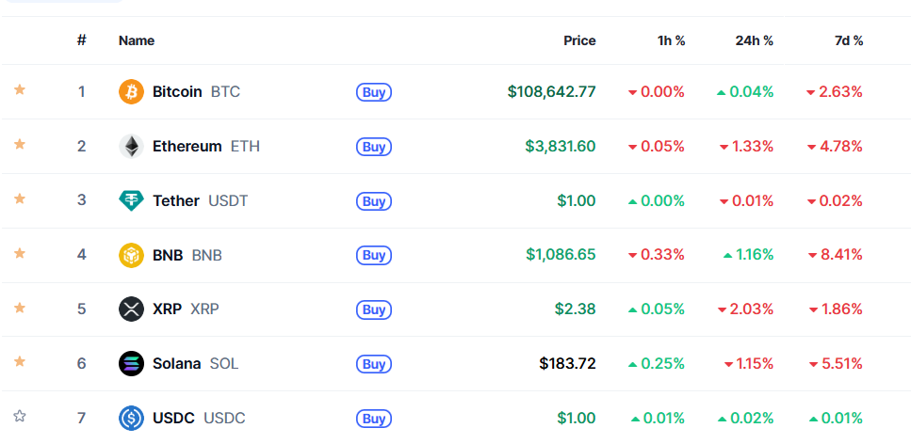Unstar Solana in the watchlist column
The width and height of the screenshot is (911, 444).
point(20,361)
